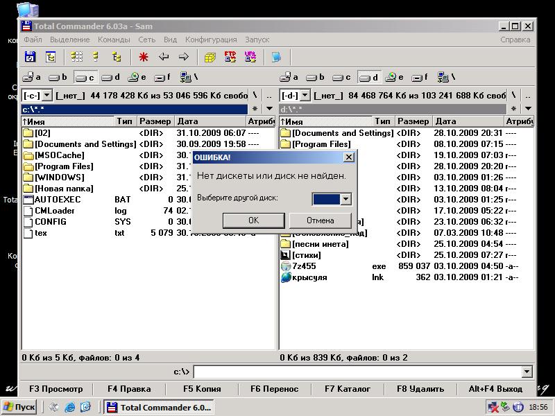Click F5 Копия button
Viewport: 555px width, 416px height.
tap(202, 389)
